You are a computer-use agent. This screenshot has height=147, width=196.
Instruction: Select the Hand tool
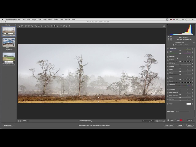coord(22,26)
